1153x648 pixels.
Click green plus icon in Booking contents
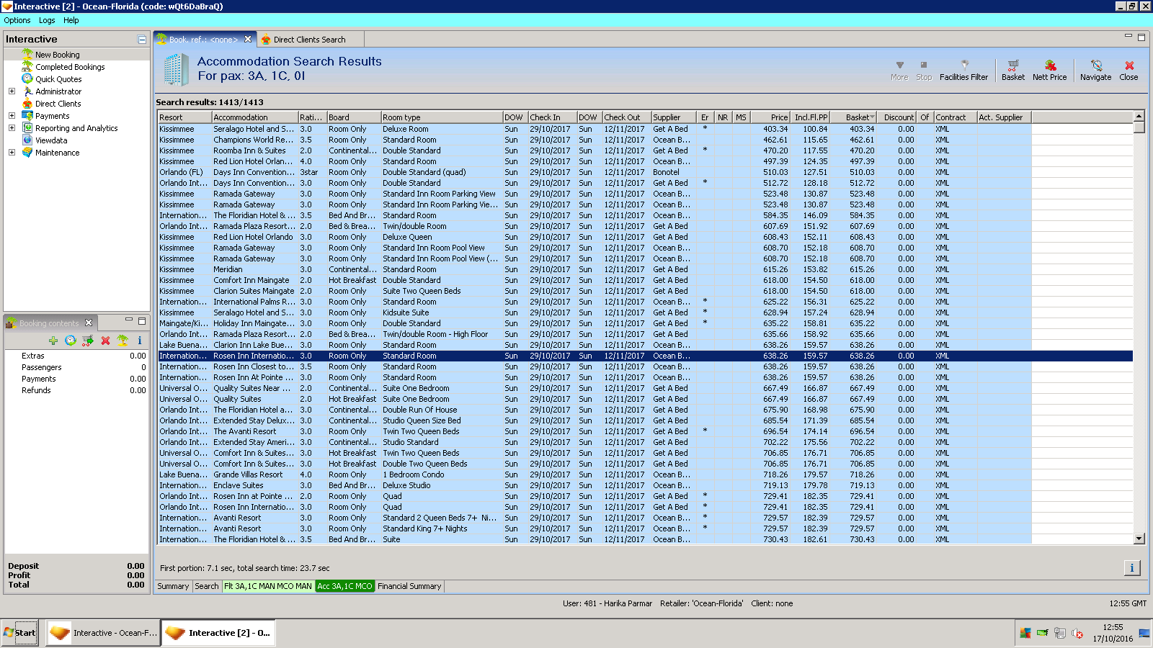click(x=53, y=341)
